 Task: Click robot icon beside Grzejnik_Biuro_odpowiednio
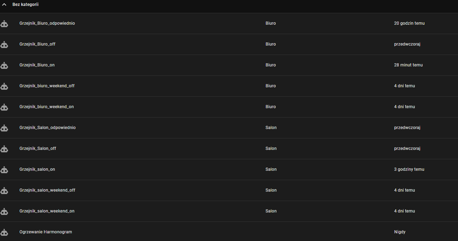coord(4,24)
